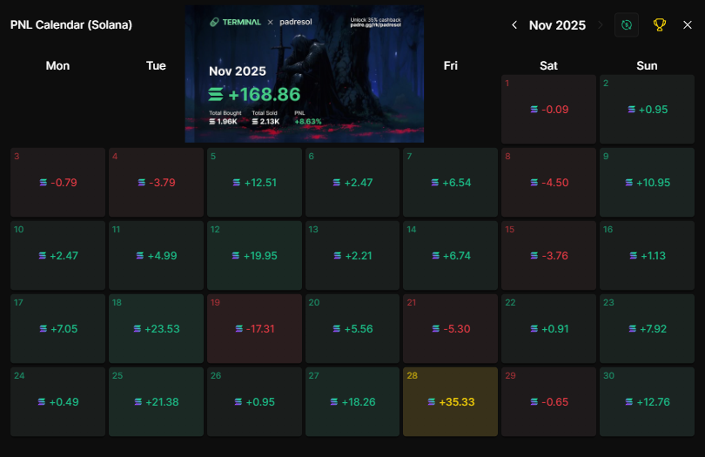Click the padre.gg/rk/padresol cashback link
Screen dimensions: 705x457
pyautogui.click(x=375, y=24)
